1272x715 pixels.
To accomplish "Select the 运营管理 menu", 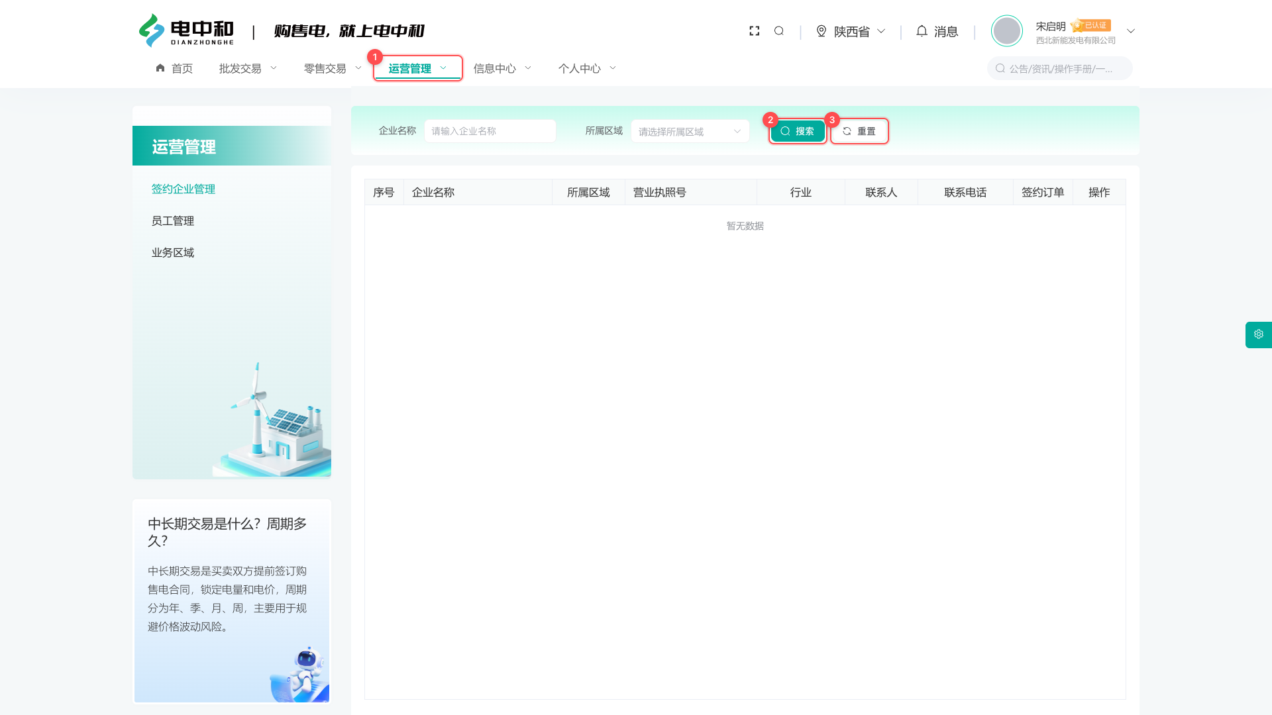I will [410, 68].
